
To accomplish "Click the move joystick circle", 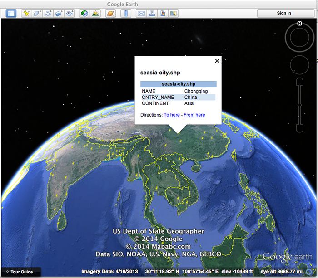I will coord(299,65).
